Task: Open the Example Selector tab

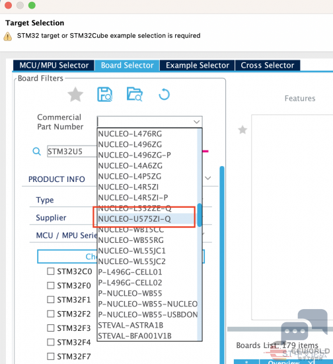Action: pos(198,66)
